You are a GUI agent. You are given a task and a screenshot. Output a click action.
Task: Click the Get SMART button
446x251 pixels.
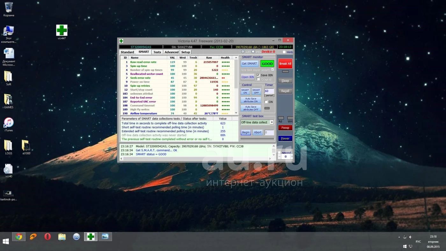[249, 64]
